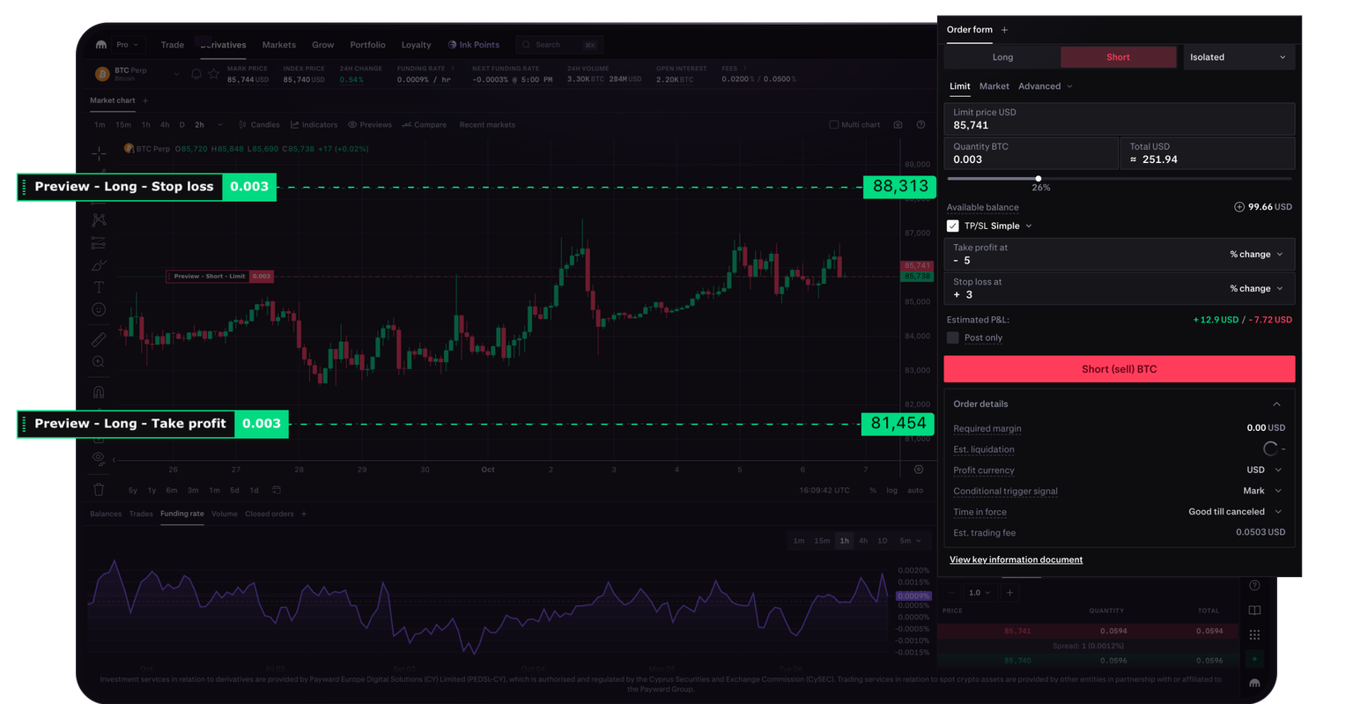Screen dimensions: 1353x704
Task: Switch the order side to Long
Action: pos(1002,57)
